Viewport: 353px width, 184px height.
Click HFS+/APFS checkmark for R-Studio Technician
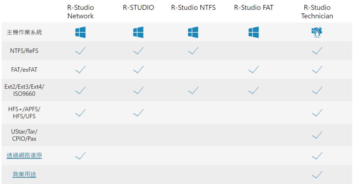[x=317, y=113]
